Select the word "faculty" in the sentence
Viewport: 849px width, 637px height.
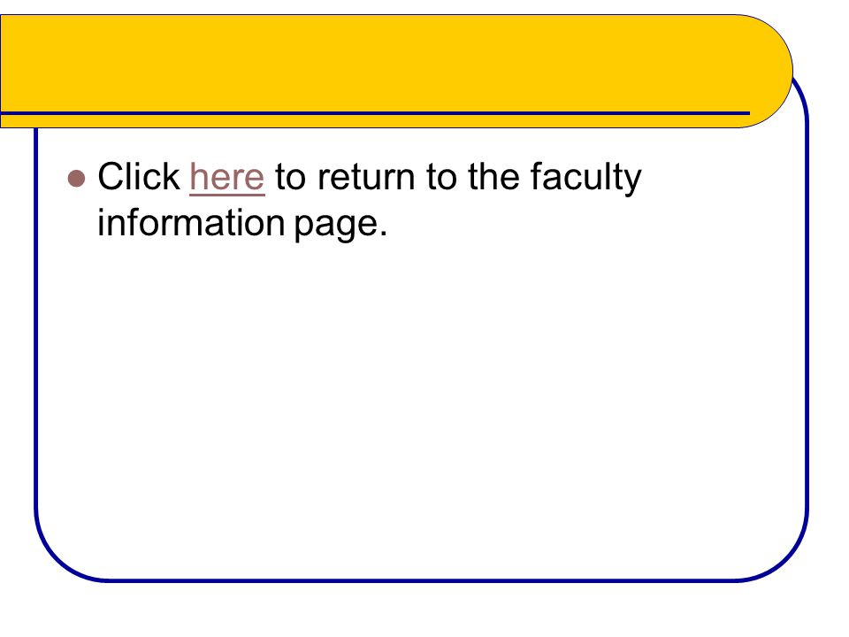[x=585, y=179]
